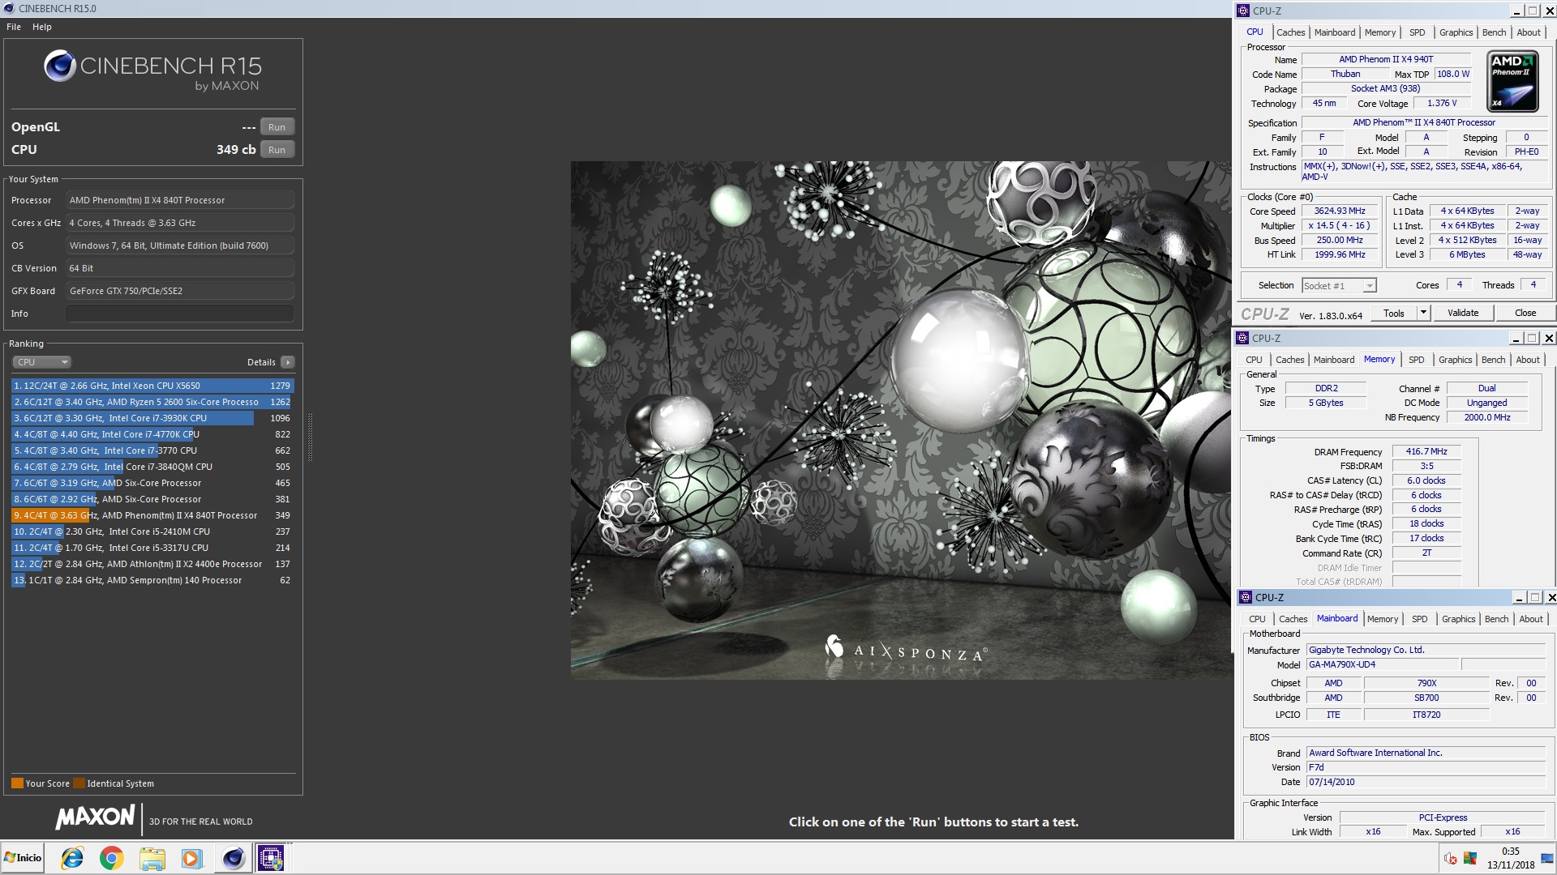Screen dimensions: 1557x875
Task: Switch to Bench tab in middle CPU-Z window
Action: coord(1493,360)
